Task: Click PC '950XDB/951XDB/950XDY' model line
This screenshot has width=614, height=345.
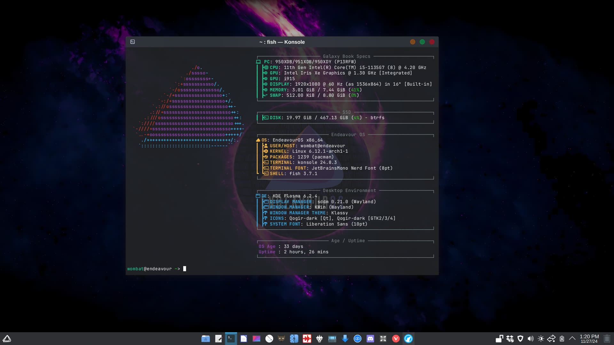Action: 306,62
